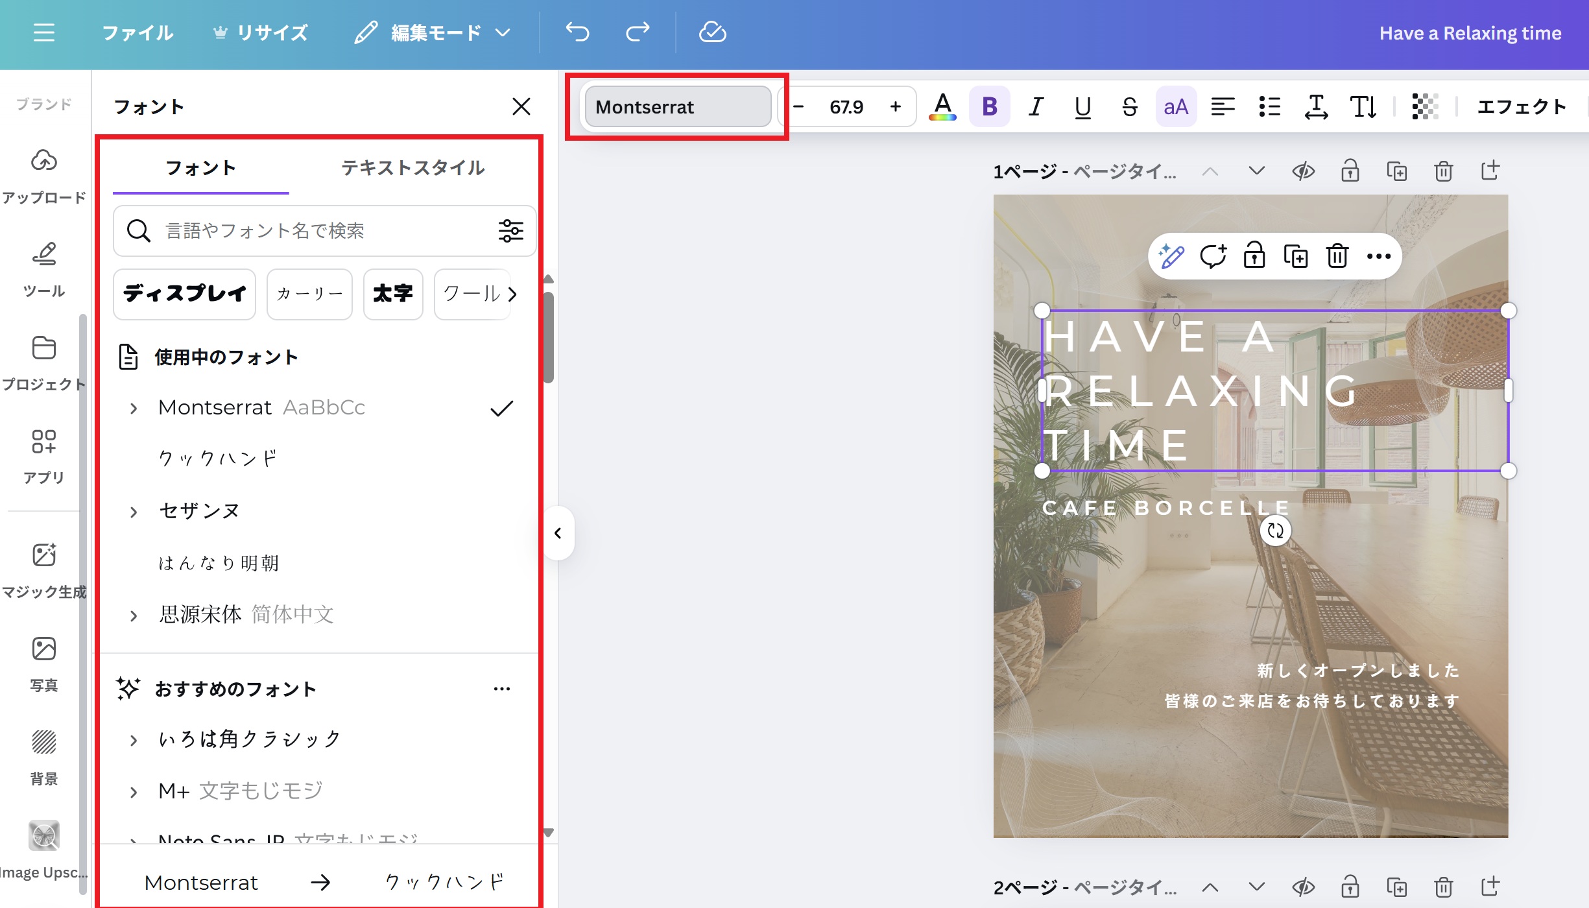Toggle bold formatting
The width and height of the screenshot is (1589, 908).
tap(989, 107)
